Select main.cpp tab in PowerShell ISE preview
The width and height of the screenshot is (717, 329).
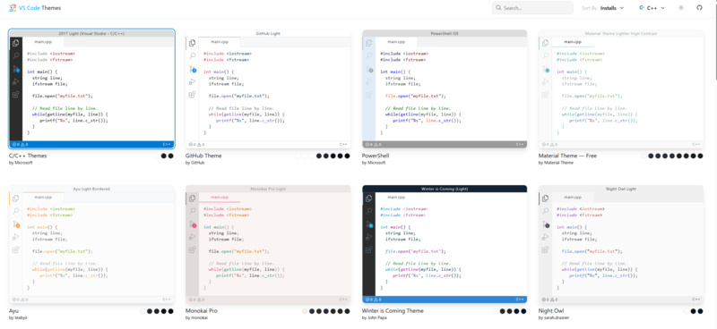coord(396,42)
